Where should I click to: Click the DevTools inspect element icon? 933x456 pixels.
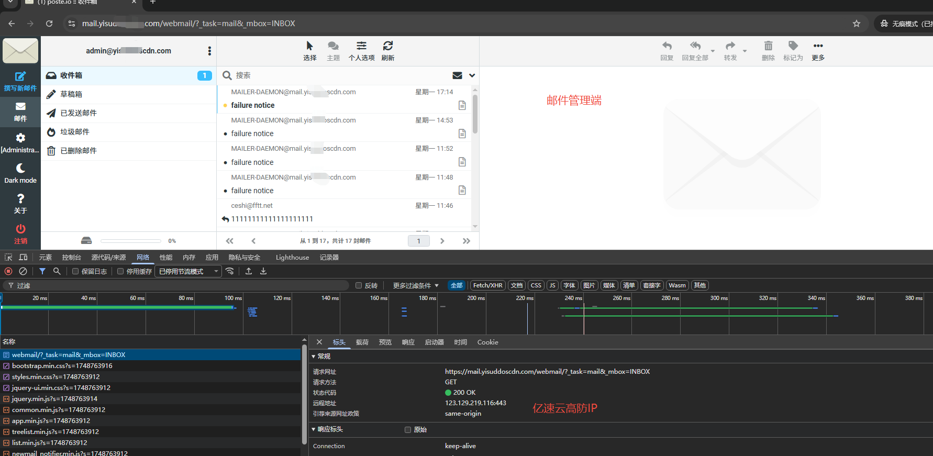[x=8, y=258]
